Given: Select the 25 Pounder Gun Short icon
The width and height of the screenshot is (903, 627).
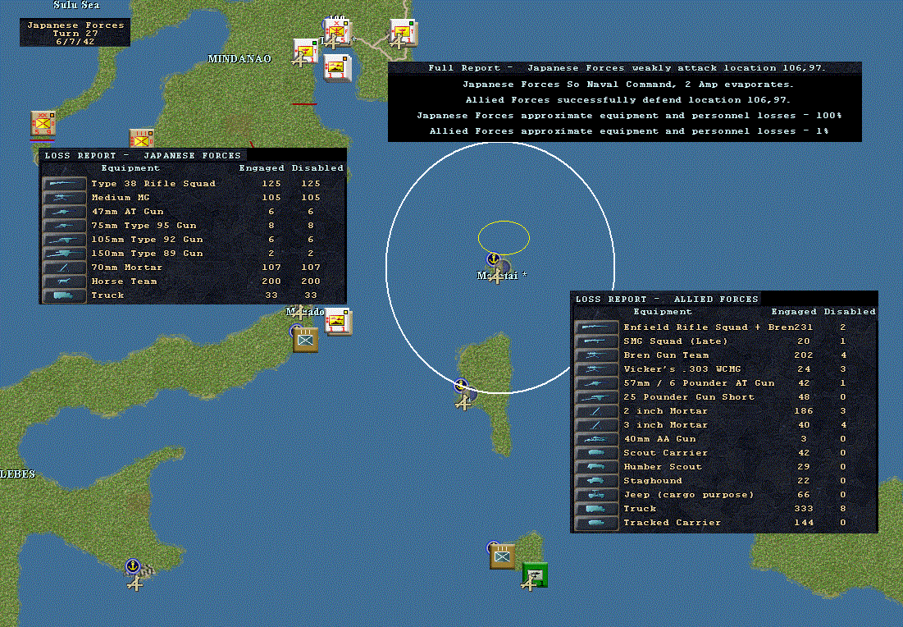Looking at the screenshot, I should tap(596, 397).
